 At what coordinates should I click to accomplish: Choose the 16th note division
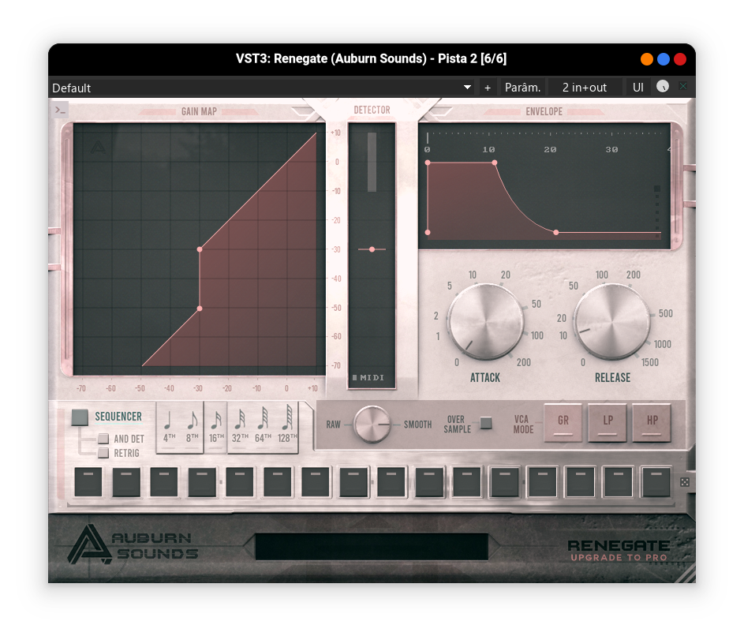pyautogui.click(x=215, y=427)
